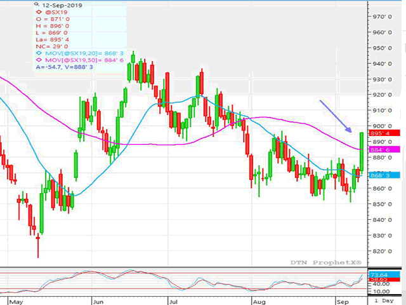Click the magenta 884' 6 moving average tag

pyautogui.click(x=384, y=150)
